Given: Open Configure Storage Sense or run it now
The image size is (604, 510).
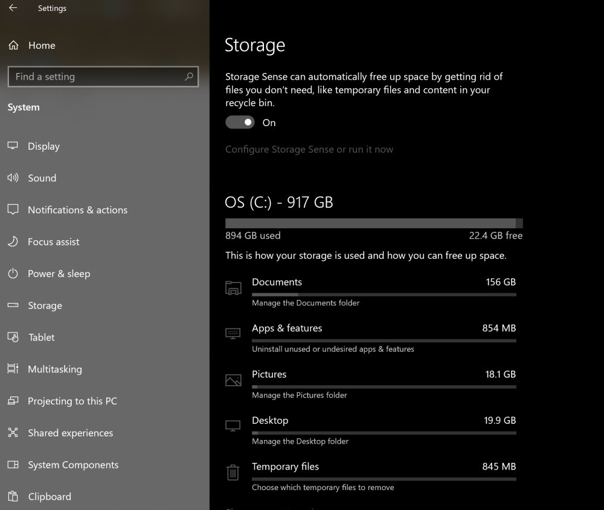Looking at the screenshot, I should click(309, 150).
